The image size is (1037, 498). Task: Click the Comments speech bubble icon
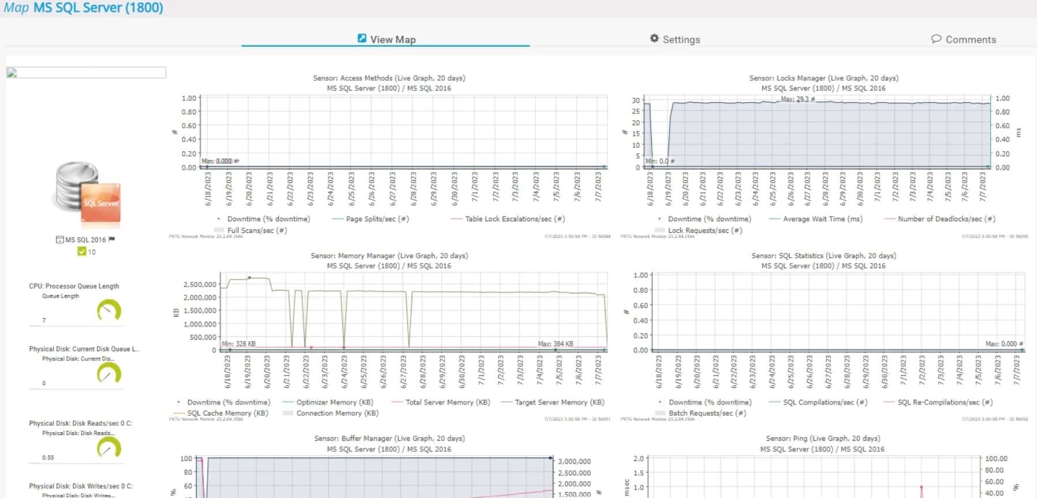(936, 39)
